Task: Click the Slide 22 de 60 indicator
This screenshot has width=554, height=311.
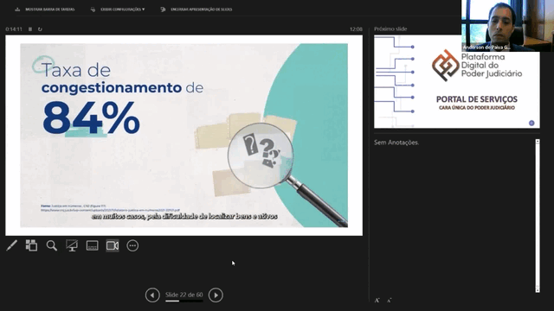Action: pyautogui.click(x=184, y=295)
